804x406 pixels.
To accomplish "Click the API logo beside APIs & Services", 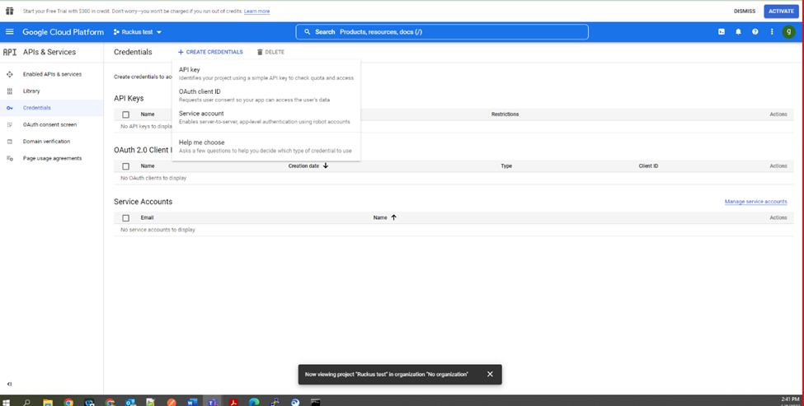I will [10, 52].
